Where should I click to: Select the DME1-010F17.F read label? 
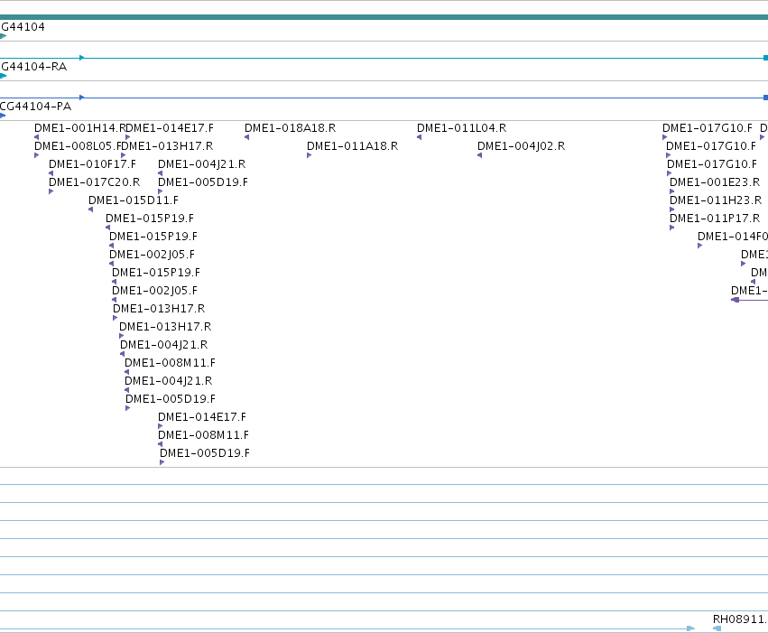pos(93,164)
